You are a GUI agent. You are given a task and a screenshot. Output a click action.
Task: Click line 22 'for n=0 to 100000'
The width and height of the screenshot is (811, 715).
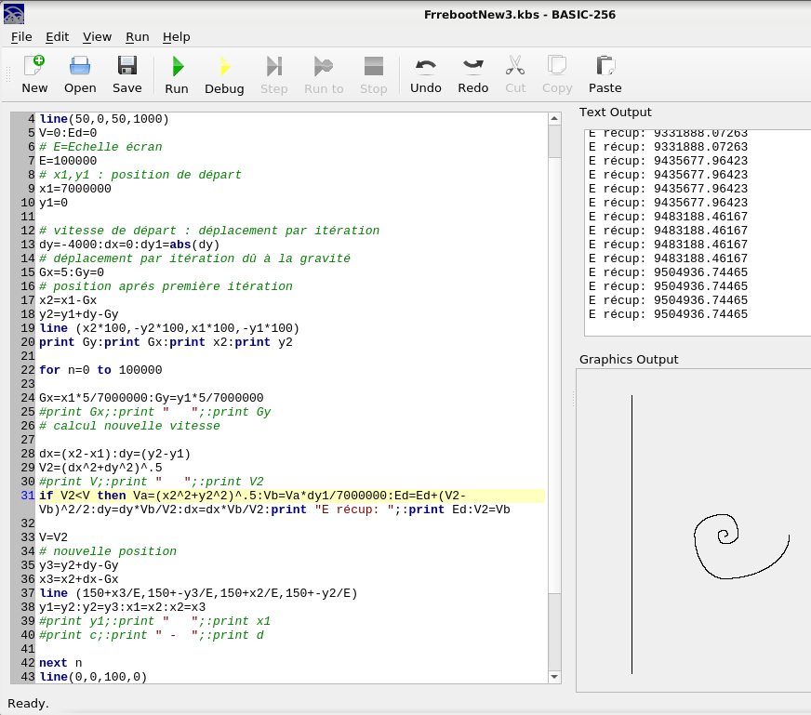coord(100,370)
